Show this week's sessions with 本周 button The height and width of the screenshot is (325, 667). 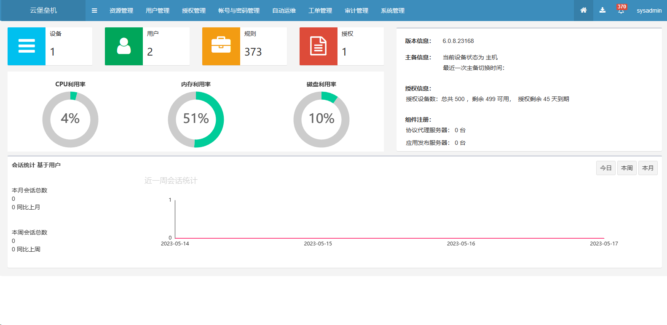[627, 168]
